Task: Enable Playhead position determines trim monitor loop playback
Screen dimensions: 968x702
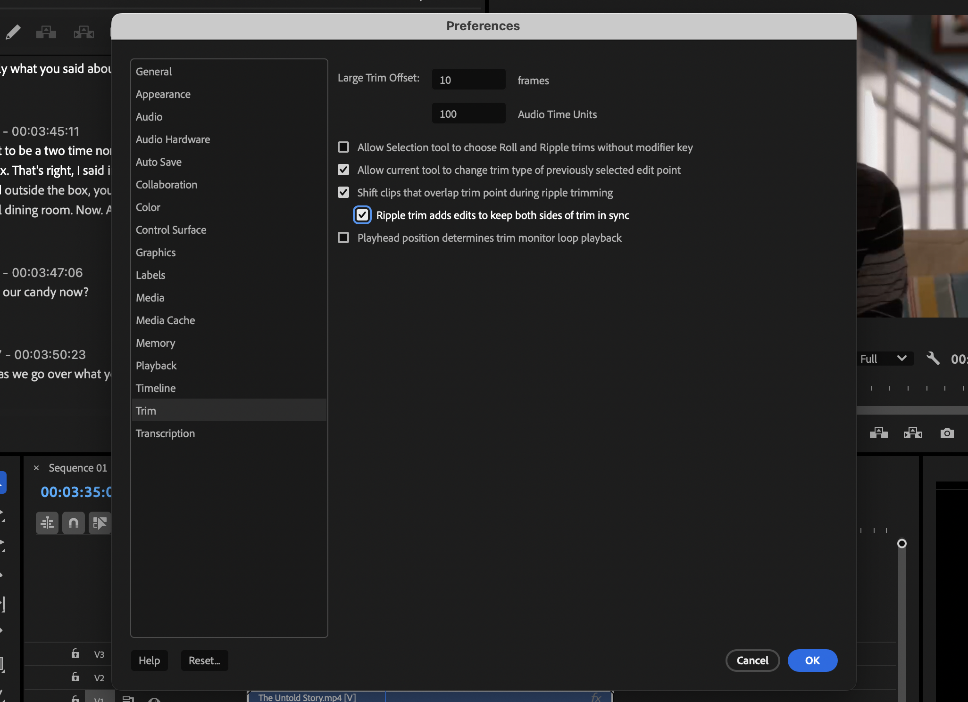Action: pos(343,238)
